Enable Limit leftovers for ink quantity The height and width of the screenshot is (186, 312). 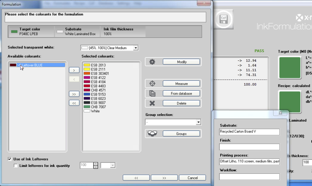point(16,166)
